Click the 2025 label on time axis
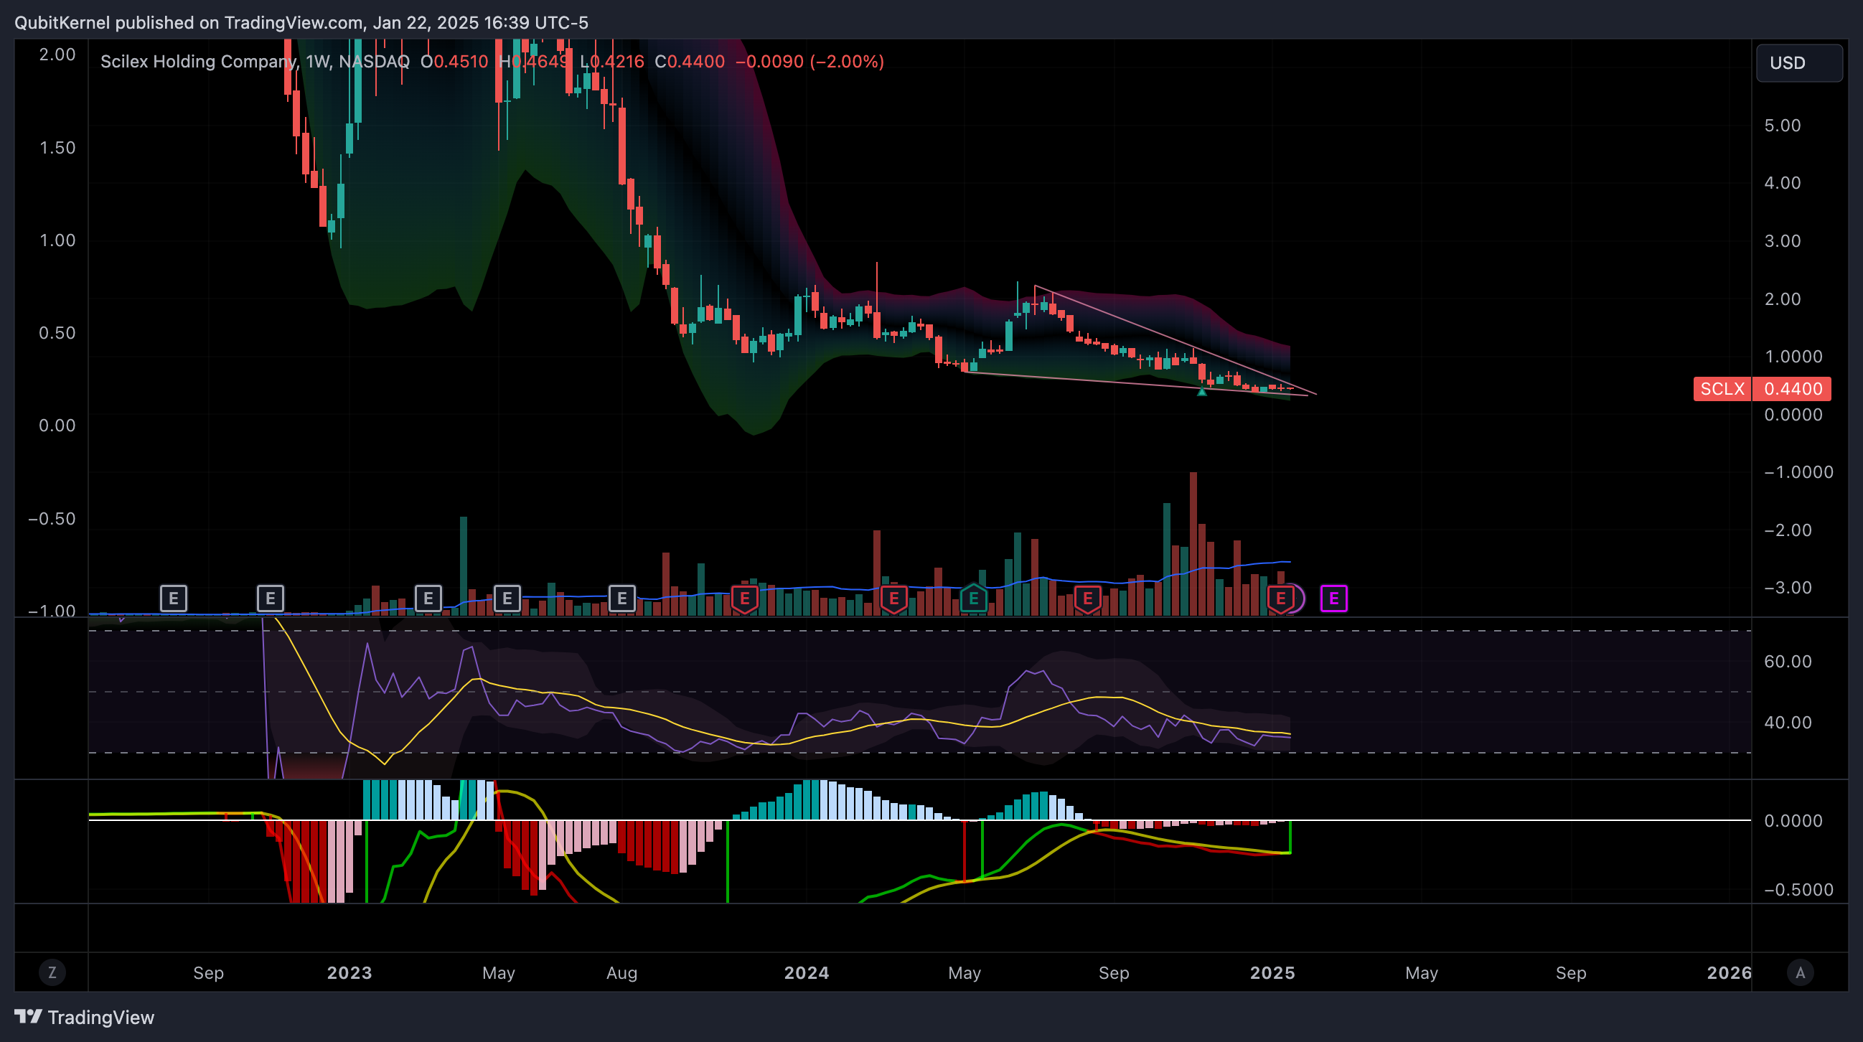Image resolution: width=1863 pixels, height=1042 pixels. [x=1272, y=972]
